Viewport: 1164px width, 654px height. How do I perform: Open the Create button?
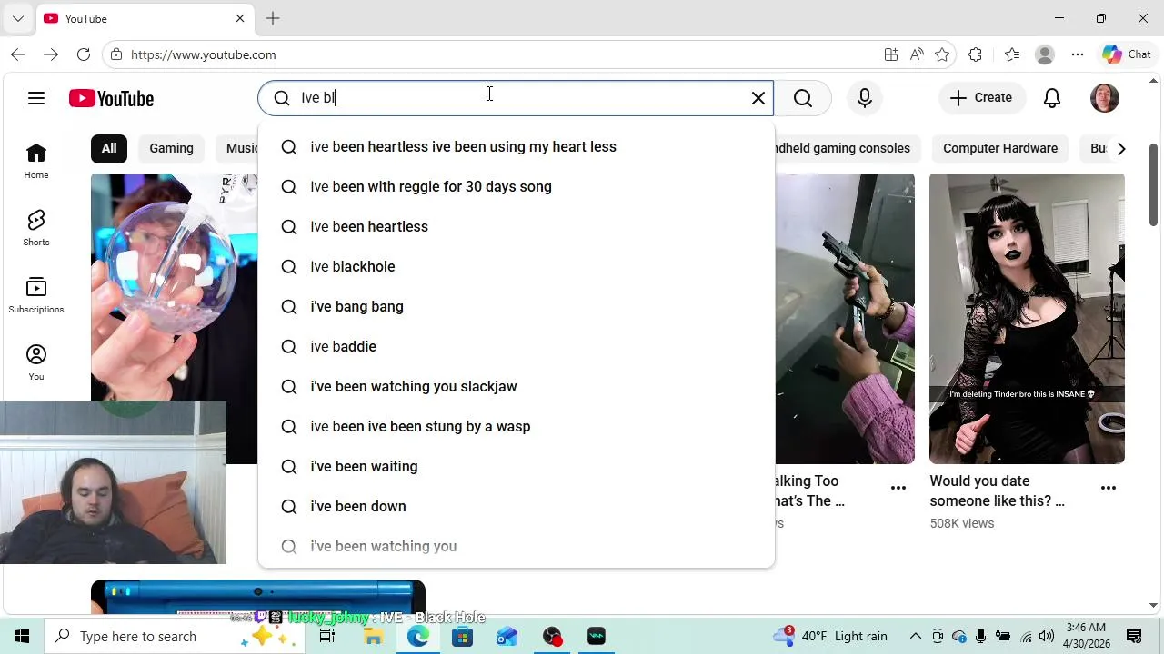[x=981, y=98]
